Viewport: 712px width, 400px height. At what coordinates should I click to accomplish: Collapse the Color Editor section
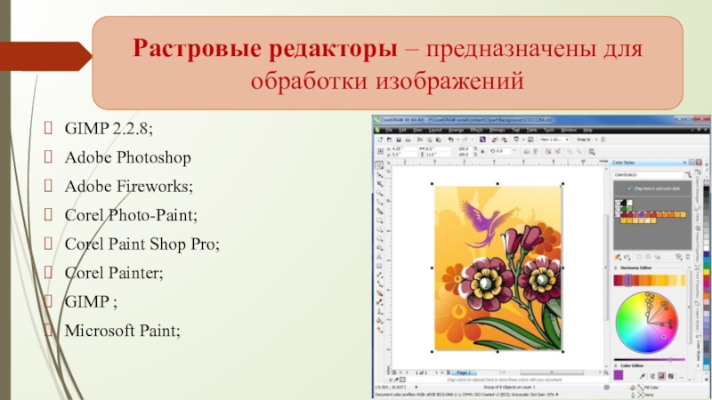pyautogui.click(x=616, y=365)
